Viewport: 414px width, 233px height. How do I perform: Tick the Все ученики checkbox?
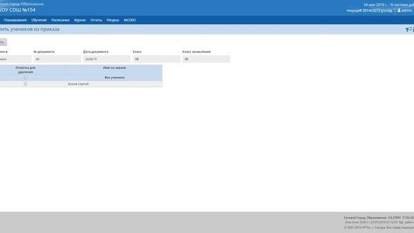(26, 78)
